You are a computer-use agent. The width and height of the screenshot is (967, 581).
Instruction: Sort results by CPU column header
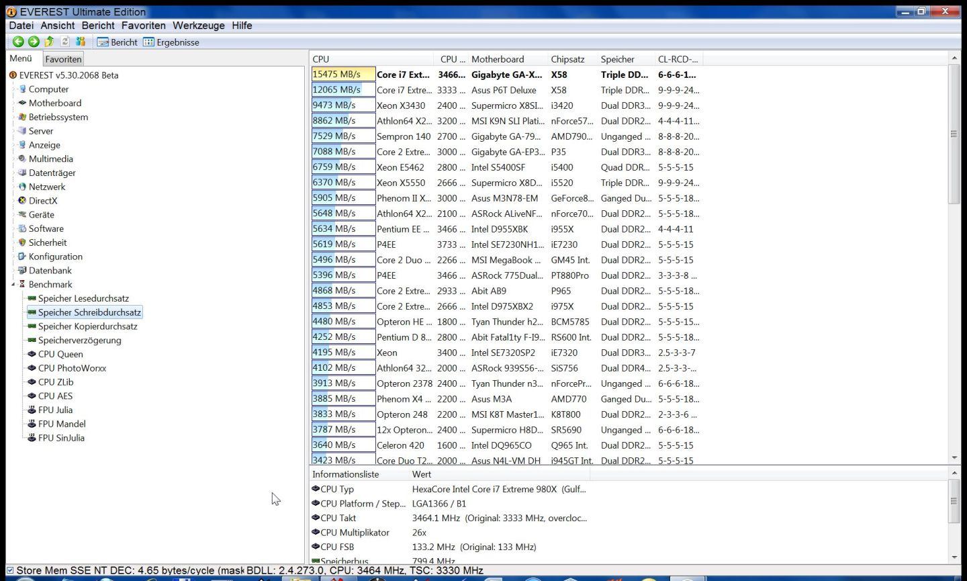click(371, 59)
